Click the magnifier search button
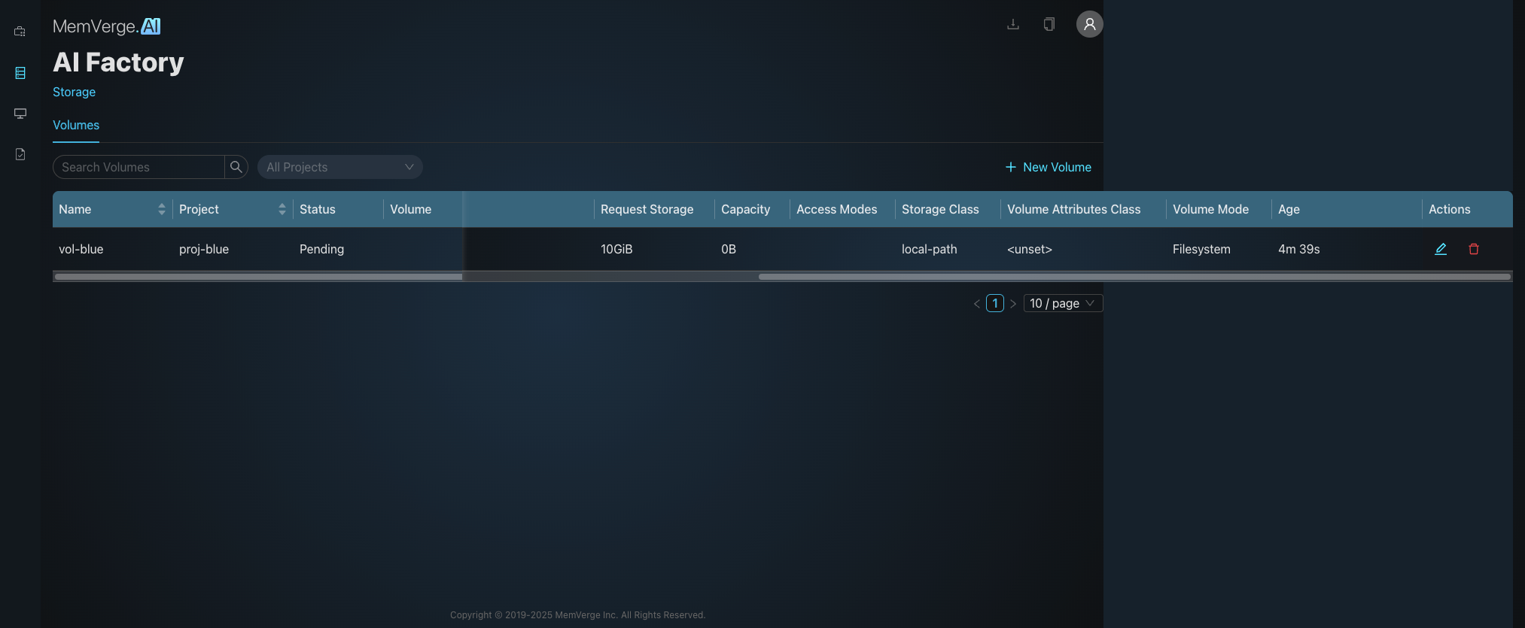1525x628 pixels. pos(236,167)
